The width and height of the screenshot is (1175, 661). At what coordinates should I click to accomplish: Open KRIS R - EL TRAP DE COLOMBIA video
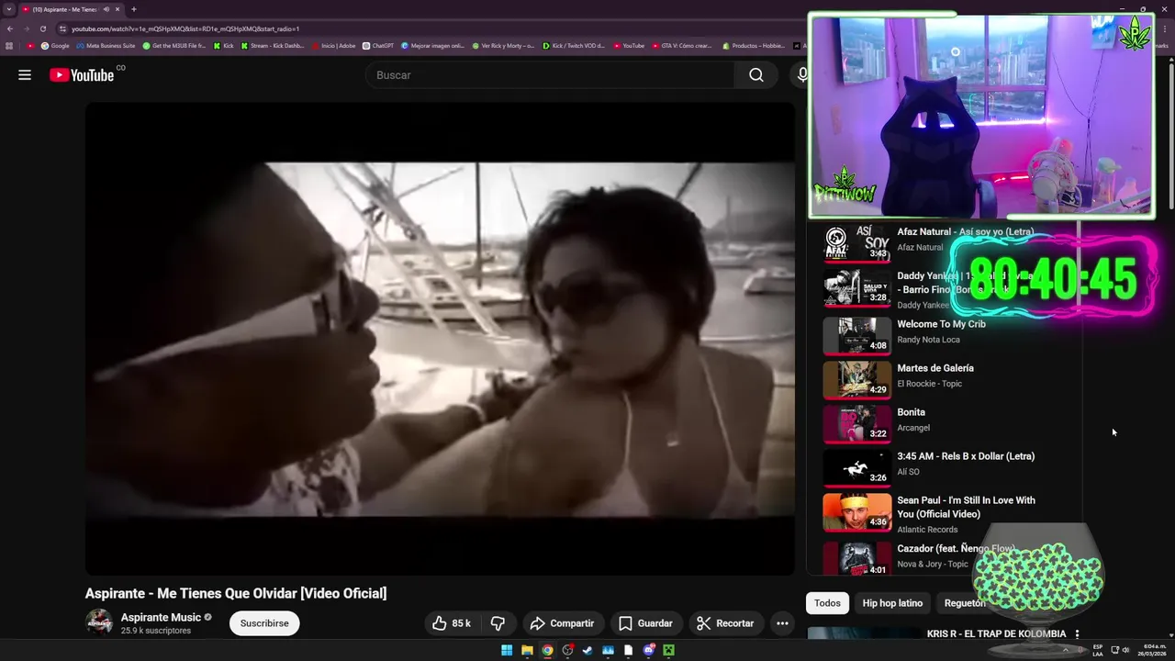click(996, 633)
